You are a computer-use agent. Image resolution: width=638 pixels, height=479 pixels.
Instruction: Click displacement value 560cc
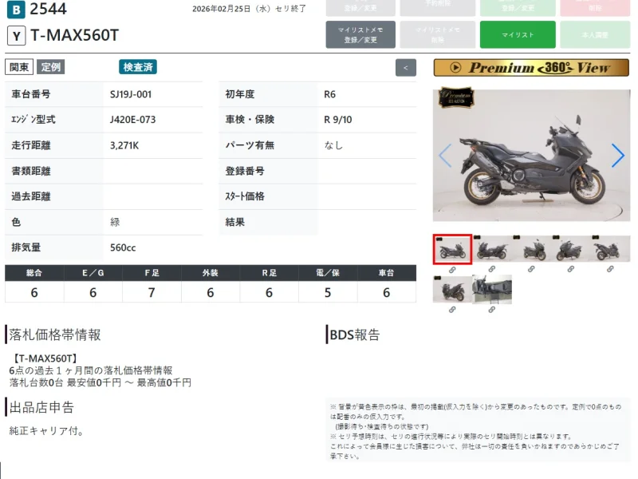tap(123, 247)
